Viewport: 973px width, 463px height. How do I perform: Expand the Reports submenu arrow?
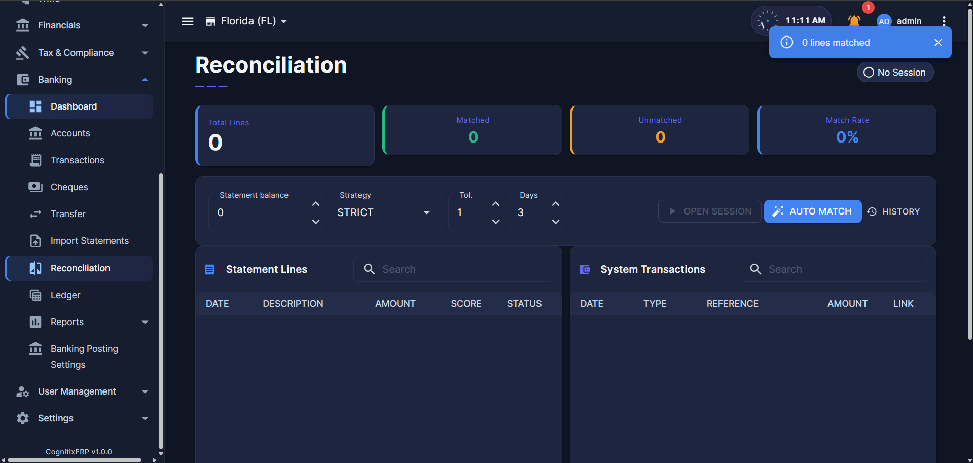pyautogui.click(x=145, y=322)
